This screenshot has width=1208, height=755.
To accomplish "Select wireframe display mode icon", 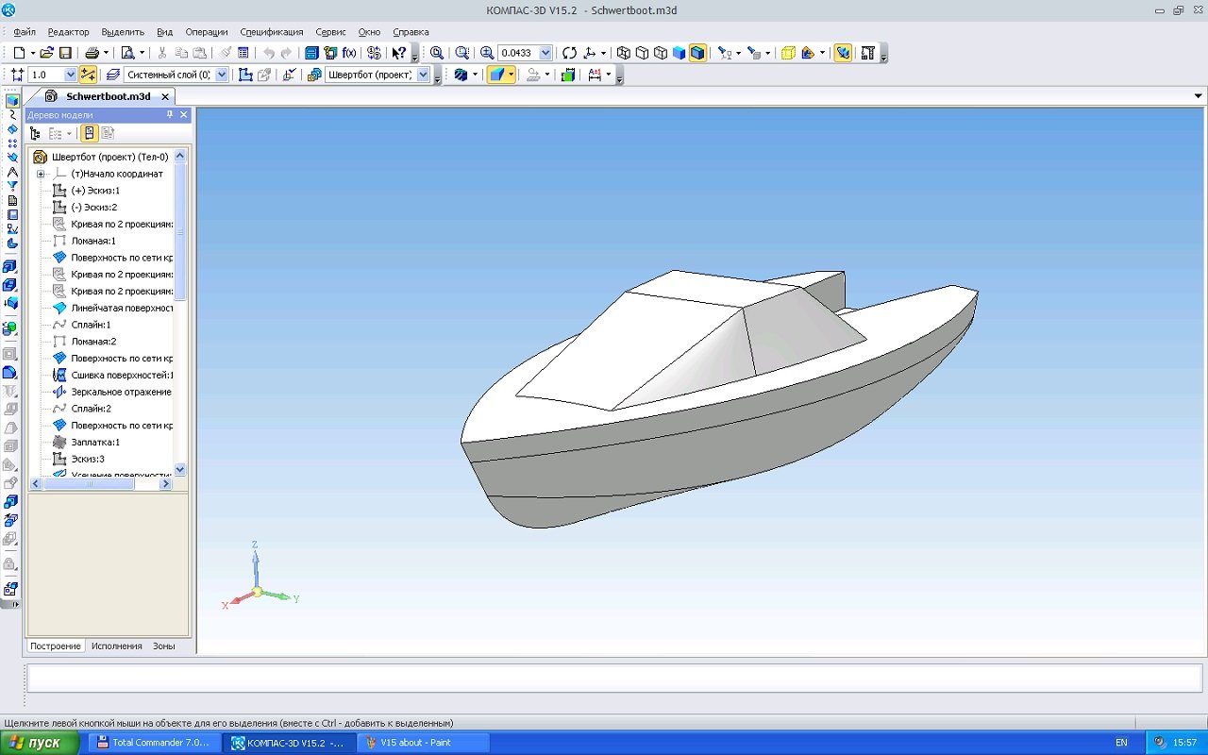I will click(623, 53).
